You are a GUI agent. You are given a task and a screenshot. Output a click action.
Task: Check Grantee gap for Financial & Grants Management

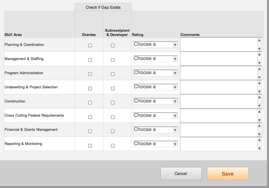coord(90,131)
